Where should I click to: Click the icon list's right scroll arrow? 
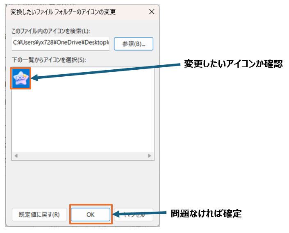pyautogui.click(x=150, y=156)
